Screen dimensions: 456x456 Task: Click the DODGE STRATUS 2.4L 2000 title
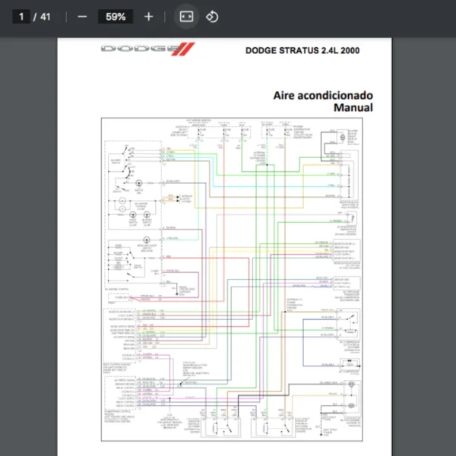tap(302, 51)
